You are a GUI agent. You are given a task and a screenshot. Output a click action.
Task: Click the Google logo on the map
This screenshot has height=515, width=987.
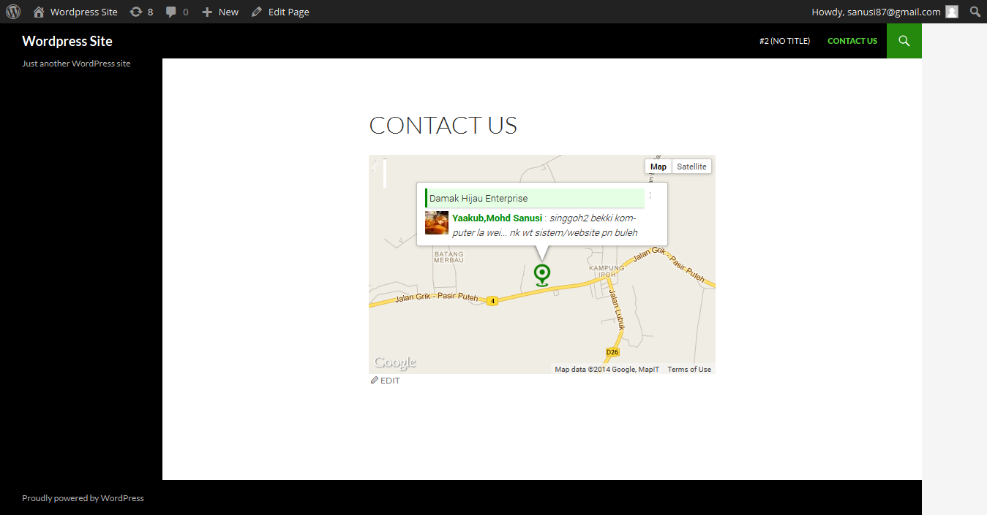pyautogui.click(x=395, y=362)
